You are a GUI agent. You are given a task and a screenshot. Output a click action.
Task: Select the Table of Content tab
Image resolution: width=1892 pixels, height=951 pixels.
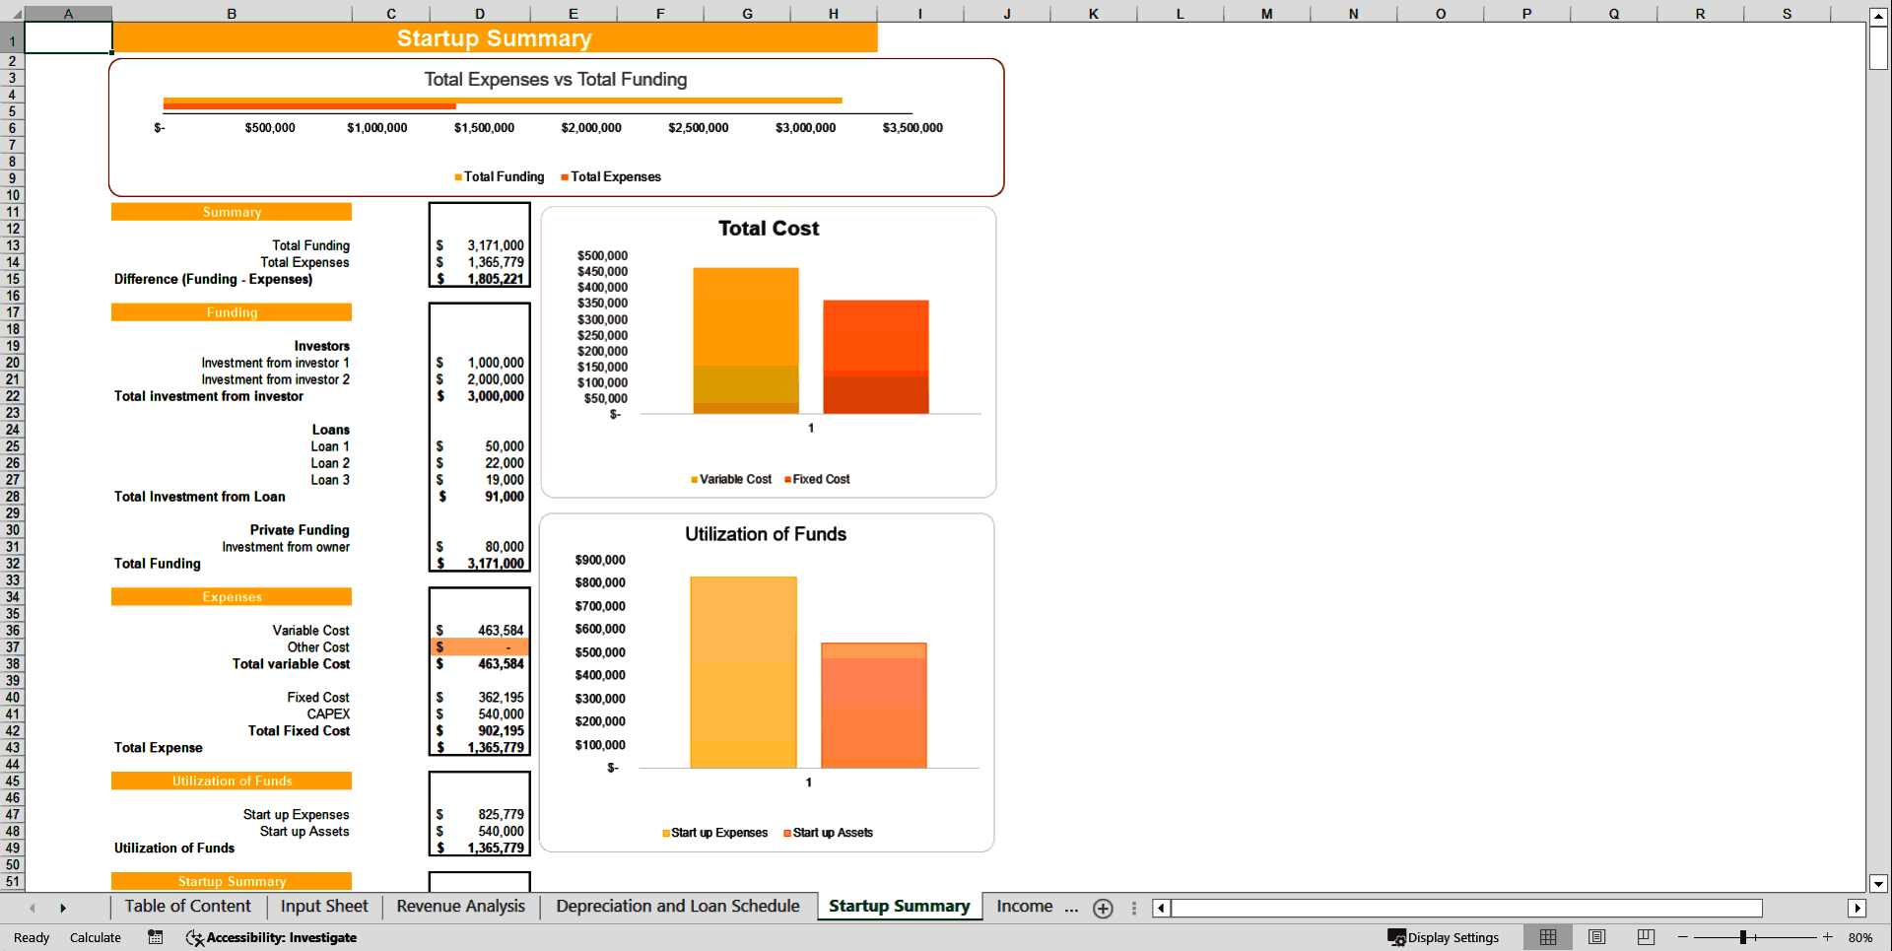pos(186,907)
